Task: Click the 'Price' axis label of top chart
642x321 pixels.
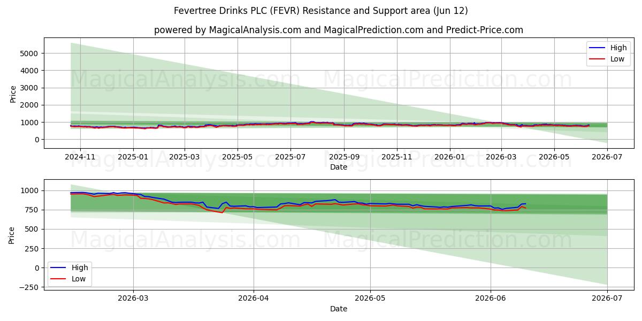Action: (x=13, y=93)
